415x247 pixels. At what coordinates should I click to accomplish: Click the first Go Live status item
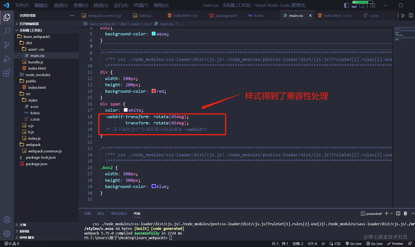(354, 243)
